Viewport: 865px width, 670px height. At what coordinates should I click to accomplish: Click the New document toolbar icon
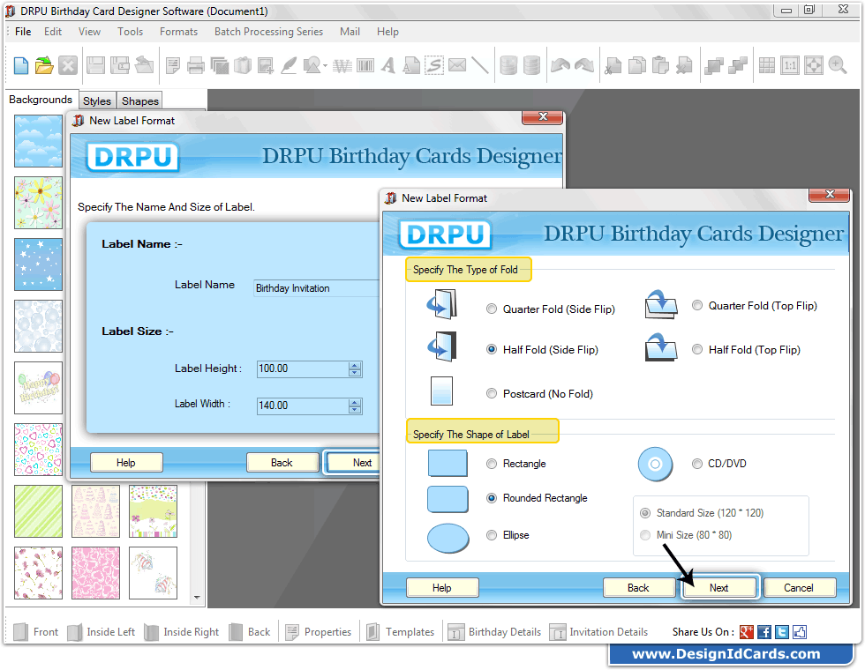tap(21, 65)
